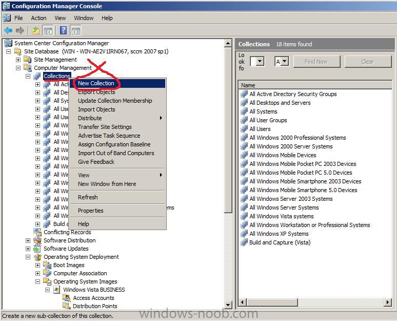Image resolution: width=397 pixels, height=321 pixels.
Task: Select All Windows Vista systems in list
Action: point(281,216)
